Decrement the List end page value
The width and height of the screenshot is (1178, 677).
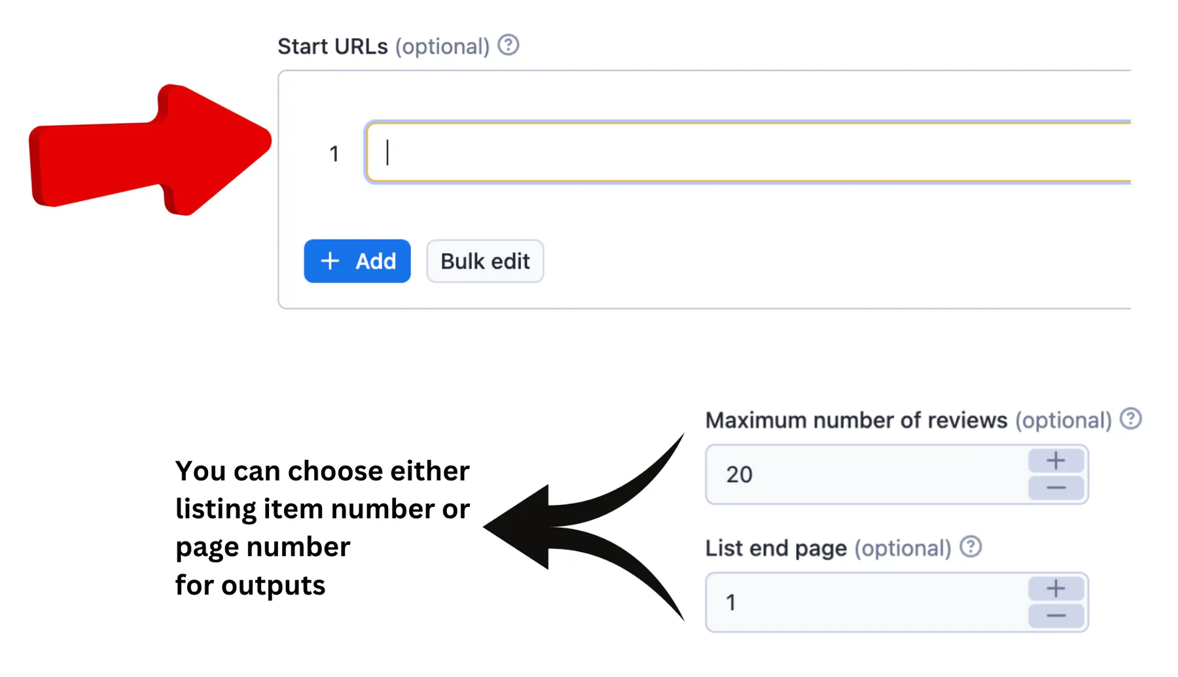pos(1056,616)
